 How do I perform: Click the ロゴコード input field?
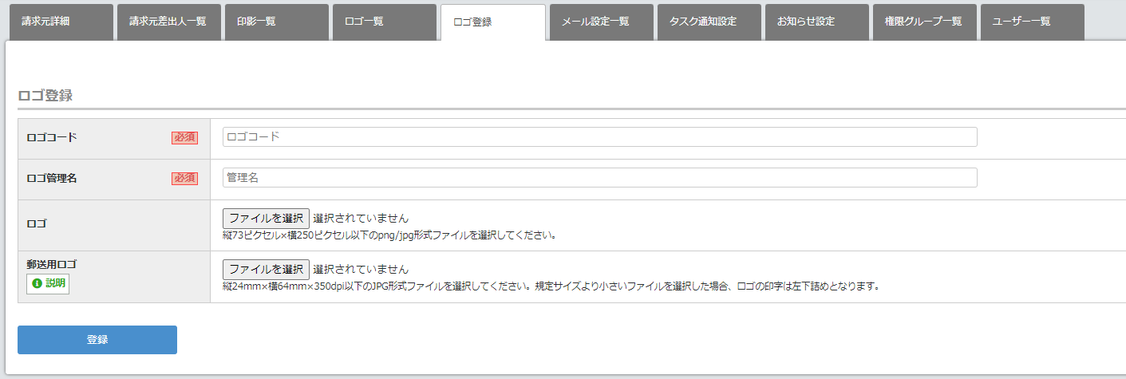599,136
